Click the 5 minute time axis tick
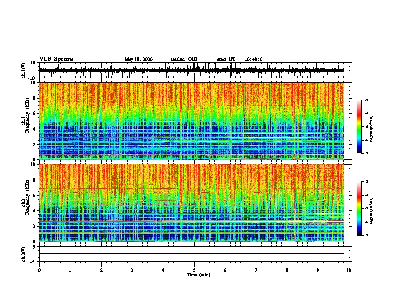Image resolution: width=393 pixels, height=303 pixels. pos(194,270)
